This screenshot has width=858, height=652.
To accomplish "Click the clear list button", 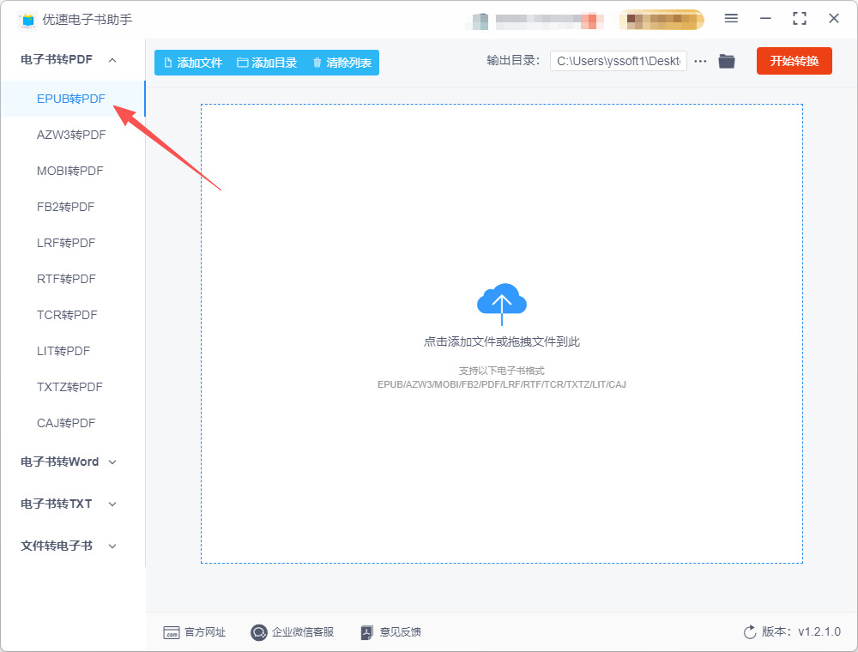I will click(x=342, y=63).
